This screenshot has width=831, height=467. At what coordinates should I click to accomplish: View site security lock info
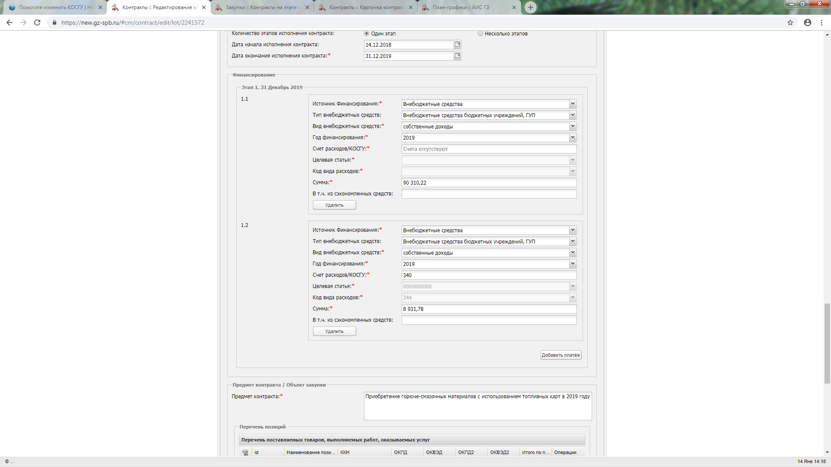pos(54,22)
